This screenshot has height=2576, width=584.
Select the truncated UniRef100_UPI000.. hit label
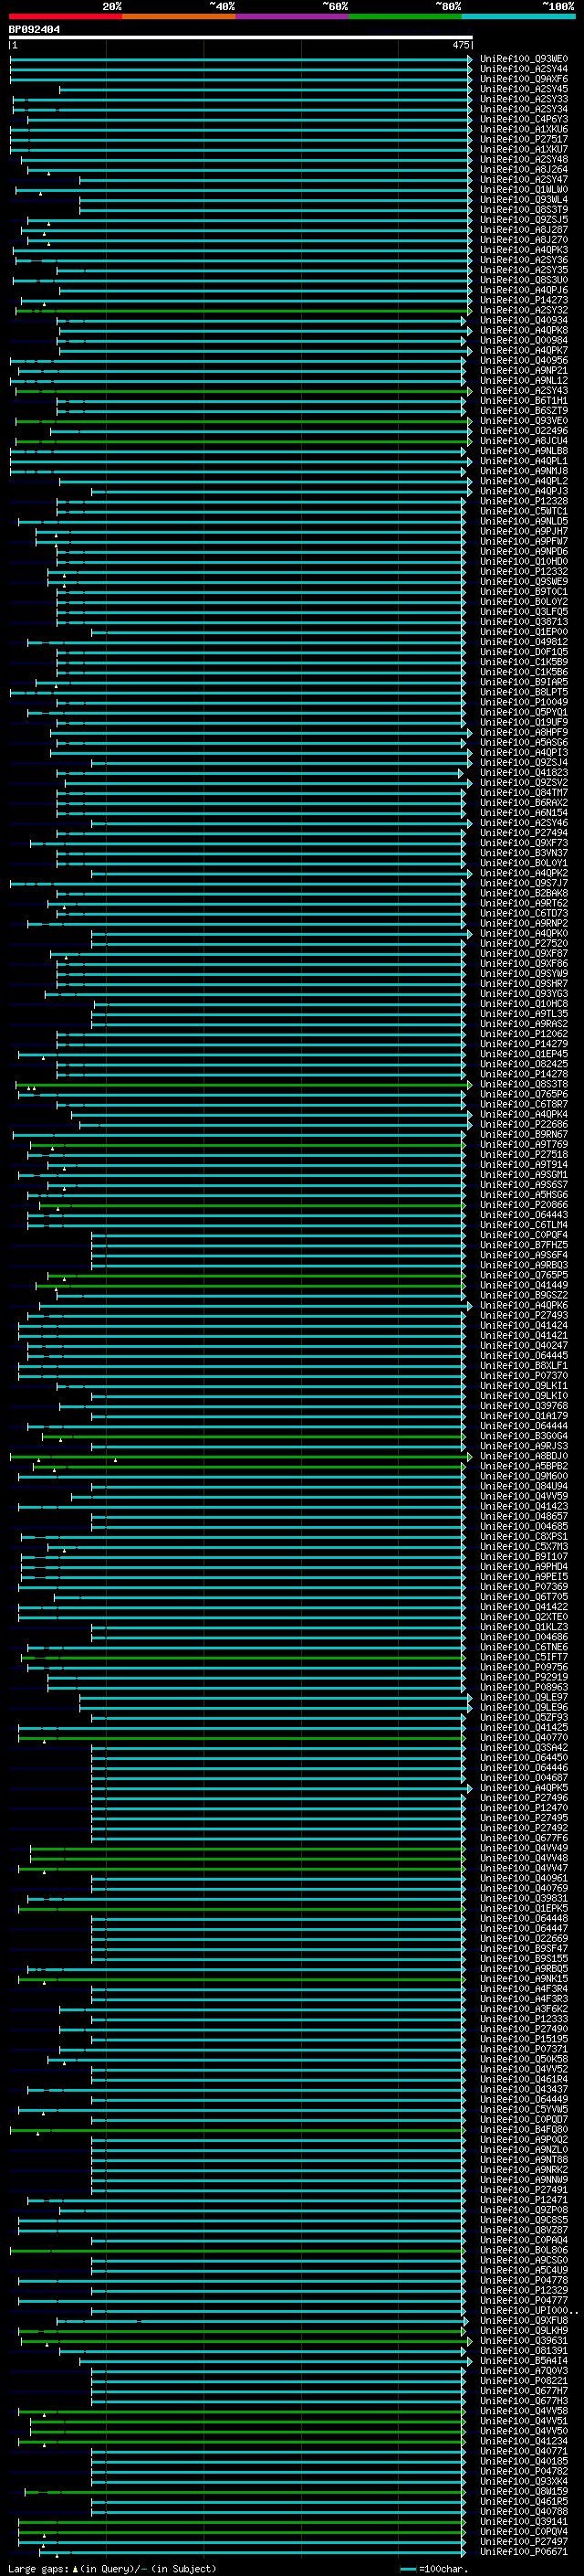(528, 2311)
